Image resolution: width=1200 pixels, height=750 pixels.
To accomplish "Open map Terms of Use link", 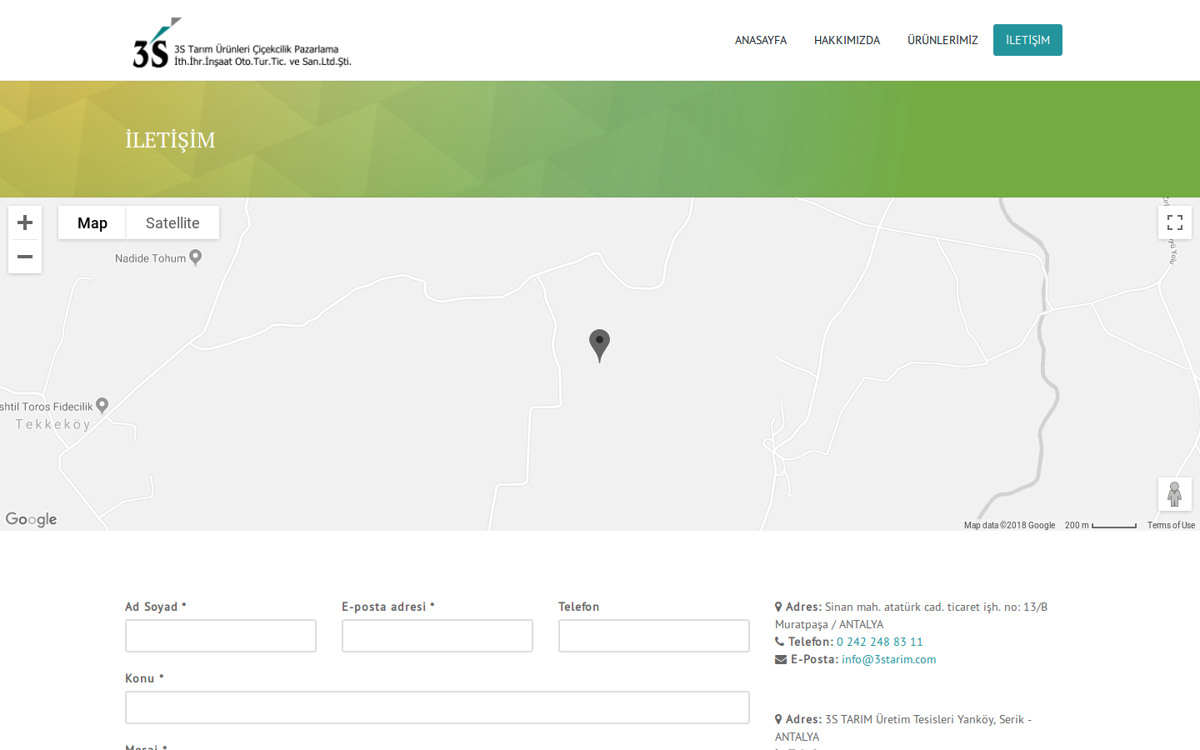I will [1171, 525].
